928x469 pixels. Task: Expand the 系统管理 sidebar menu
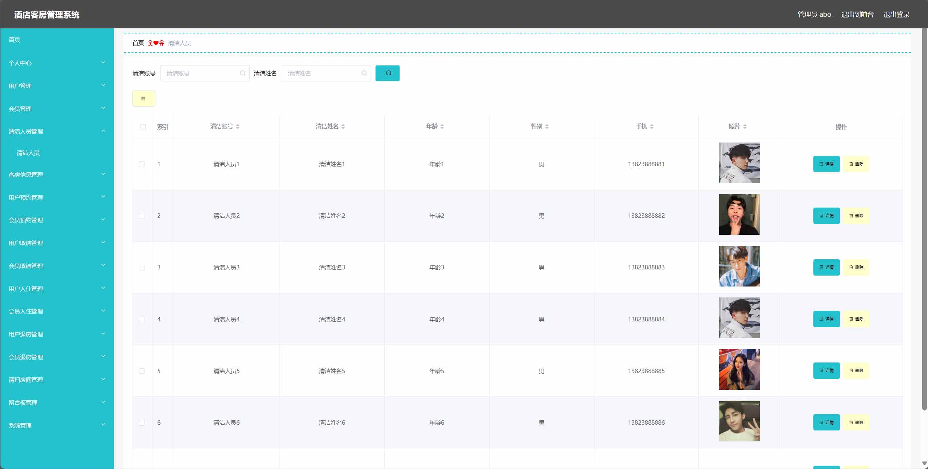(x=57, y=425)
